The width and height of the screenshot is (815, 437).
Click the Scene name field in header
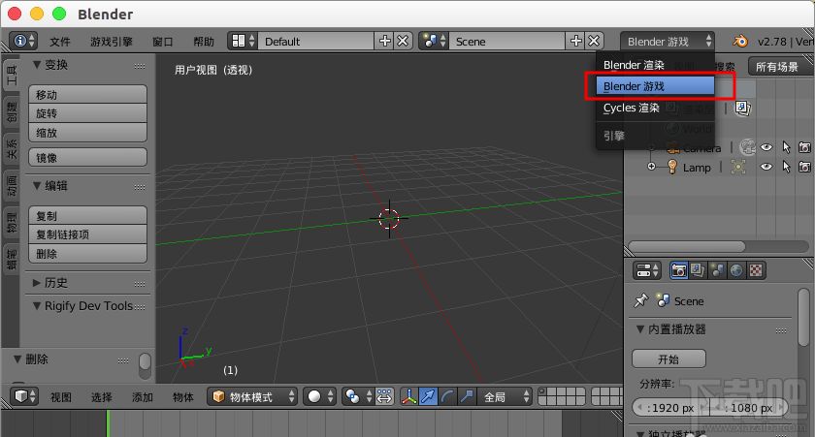[507, 41]
